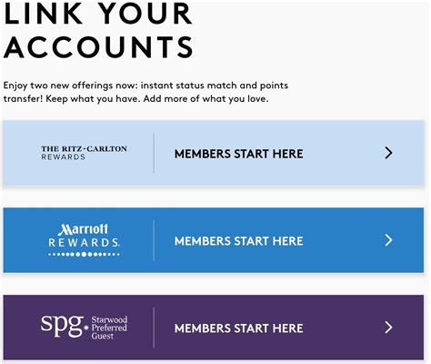The width and height of the screenshot is (431, 364).
Task: Click 'REWARDS' text under the Marriott wordmark
Action: coord(84,243)
